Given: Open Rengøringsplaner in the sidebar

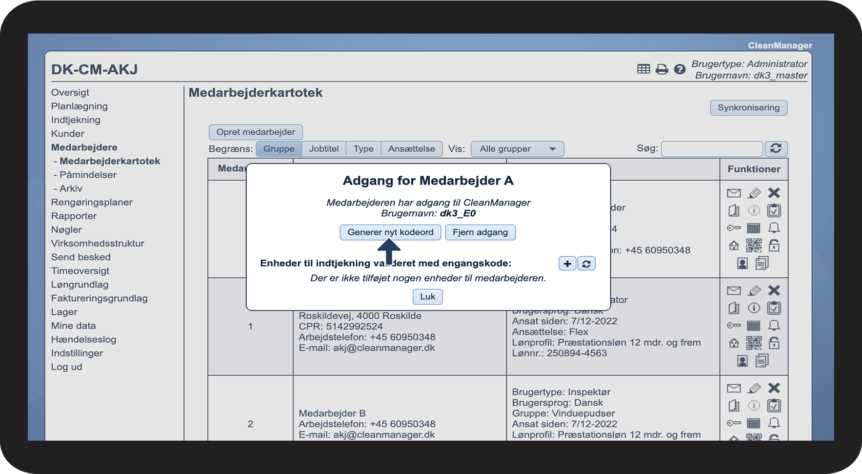Looking at the screenshot, I should point(92,202).
